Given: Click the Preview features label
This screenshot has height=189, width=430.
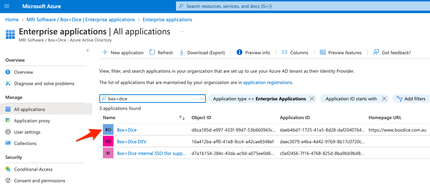Looking at the screenshot, I should (x=345, y=52).
